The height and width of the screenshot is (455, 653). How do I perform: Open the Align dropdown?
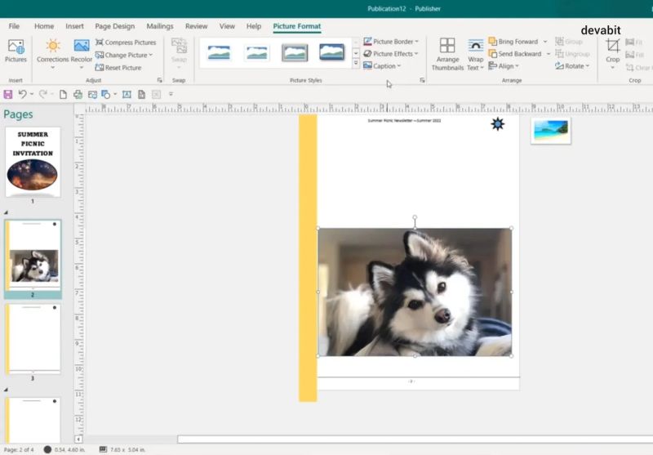click(504, 66)
